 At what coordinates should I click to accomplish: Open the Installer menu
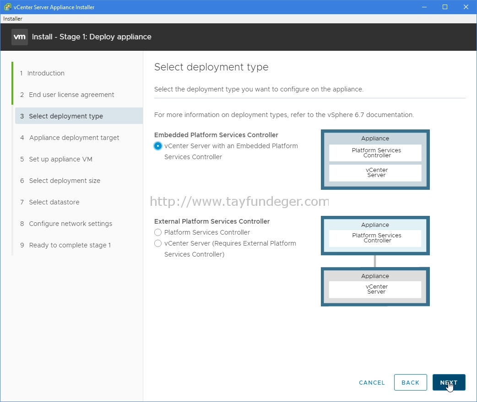tap(12, 19)
